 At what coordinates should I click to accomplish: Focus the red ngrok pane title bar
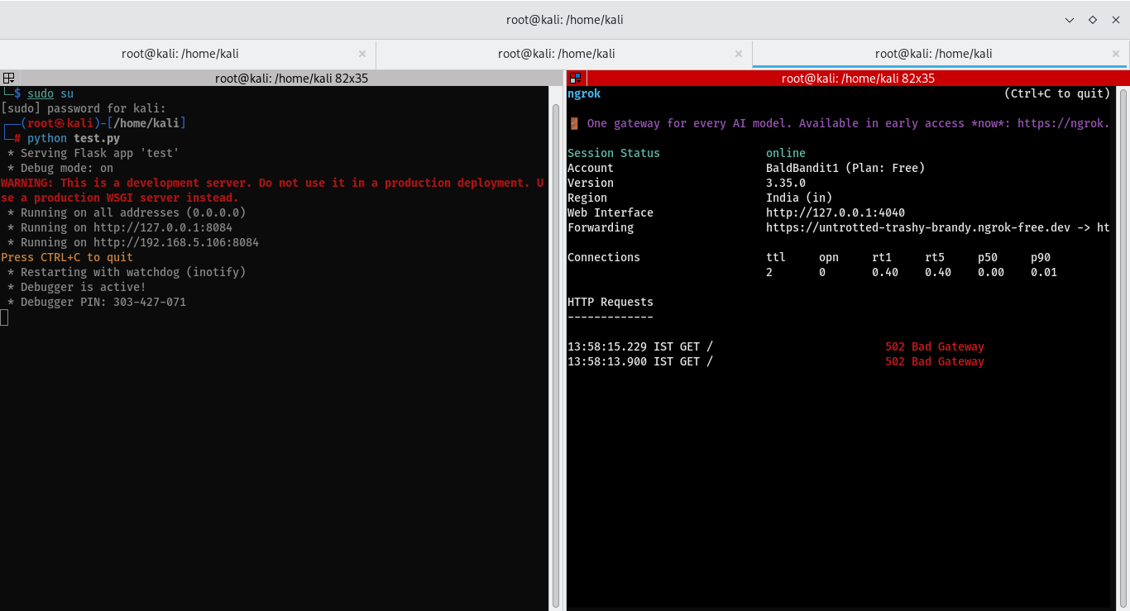pyautogui.click(x=858, y=79)
